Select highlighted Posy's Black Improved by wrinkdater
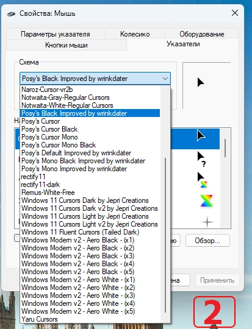This screenshot has width=252, height=329. [90, 113]
